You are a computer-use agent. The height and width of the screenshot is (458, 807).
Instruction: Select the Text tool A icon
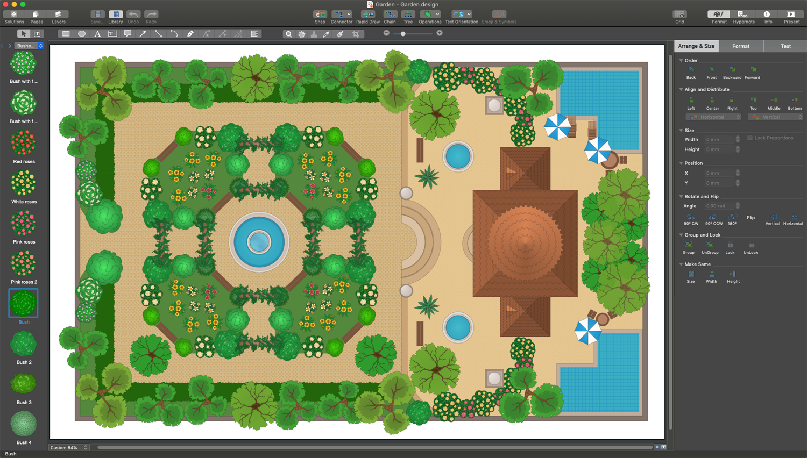pos(97,34)
